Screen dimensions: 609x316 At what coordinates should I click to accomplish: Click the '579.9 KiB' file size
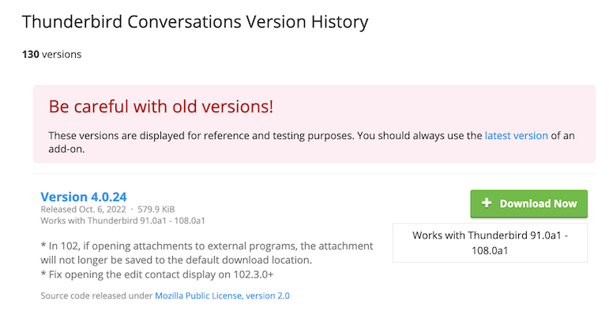click(156, 209)
